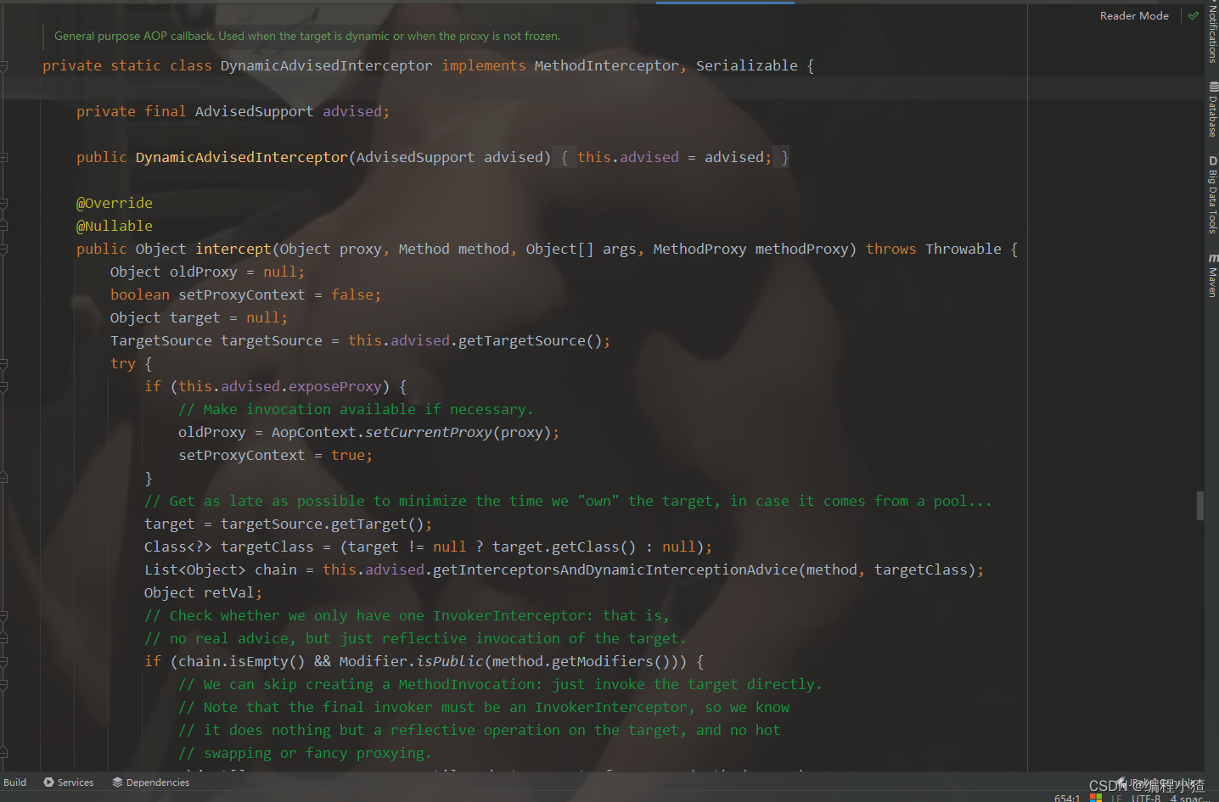
Task: Click isPublic in Modifier.isPublic call
Action: 449,662
